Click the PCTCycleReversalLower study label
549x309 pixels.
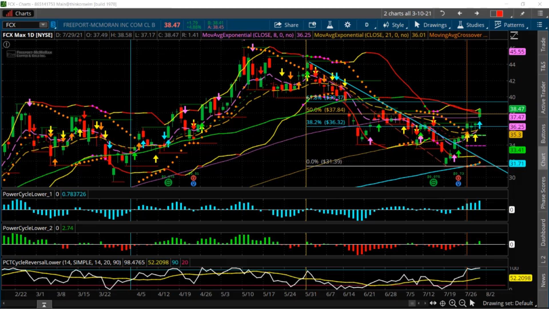tap(62, 262)
